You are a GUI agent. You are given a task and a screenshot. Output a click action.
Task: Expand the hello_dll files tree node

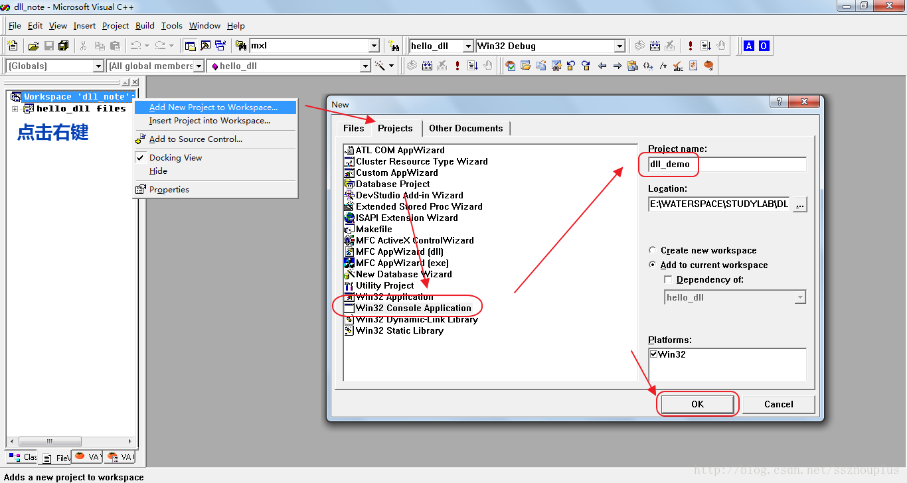tap(15, 108)
